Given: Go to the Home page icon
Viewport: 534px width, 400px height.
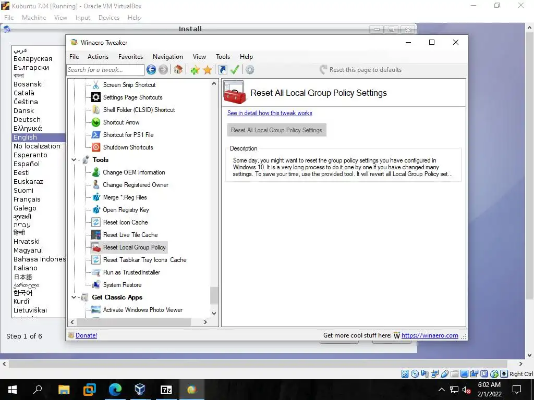Looking at the screenshot, I should [178, 70].
